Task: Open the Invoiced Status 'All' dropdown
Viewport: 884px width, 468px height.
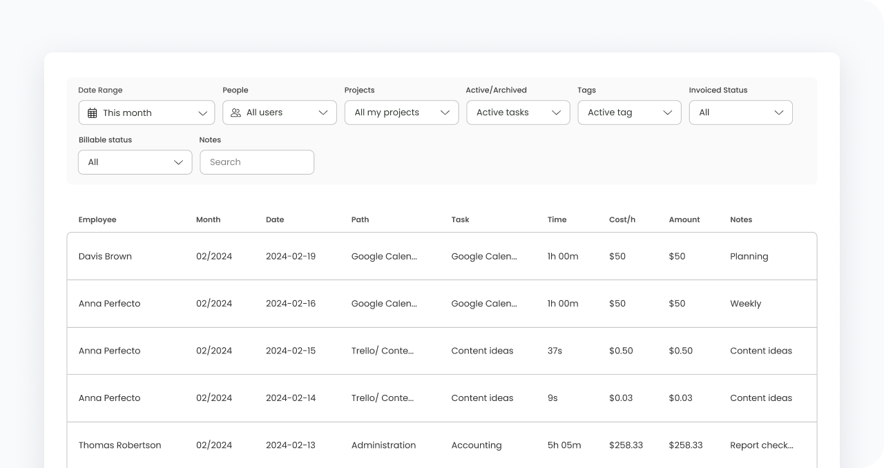Action: point(741,113)
